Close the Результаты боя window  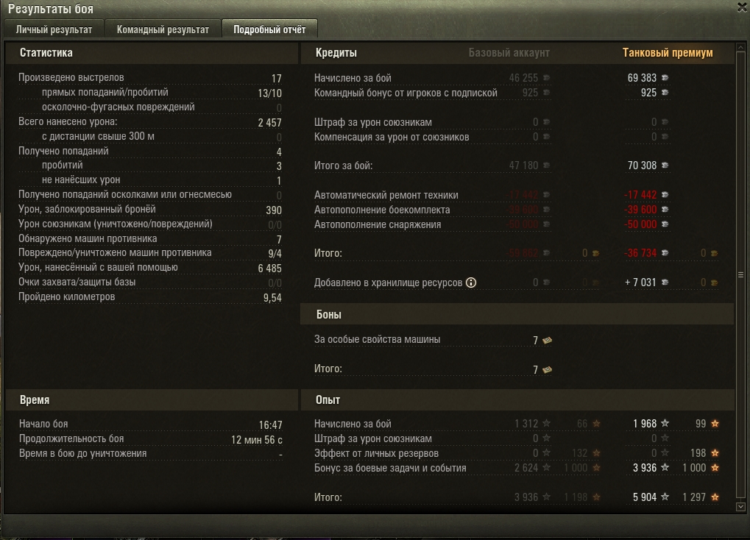tap(743, 7)
